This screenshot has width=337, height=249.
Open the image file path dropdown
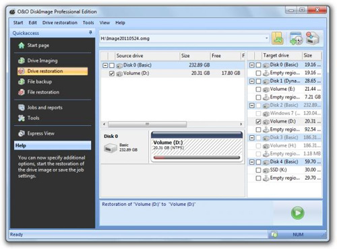point(266,38)
